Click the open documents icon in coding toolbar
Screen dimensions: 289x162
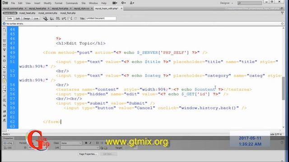[5, 30]
